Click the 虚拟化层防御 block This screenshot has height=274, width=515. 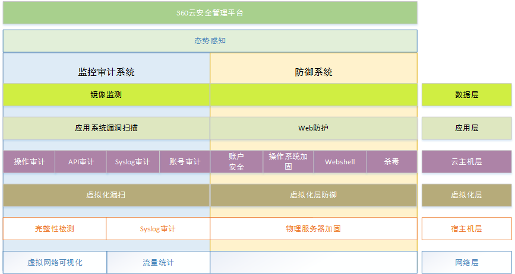314,195
